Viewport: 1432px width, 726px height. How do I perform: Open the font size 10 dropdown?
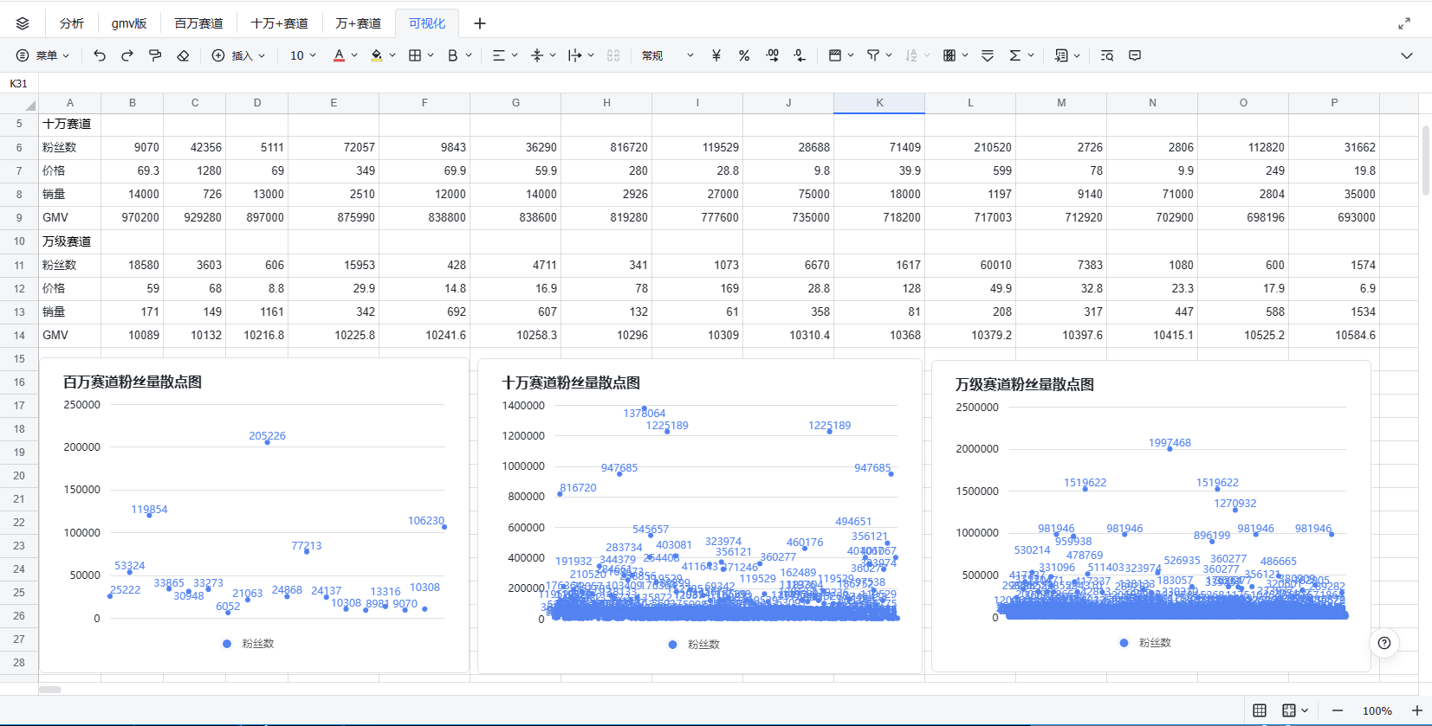click(303, 55)
